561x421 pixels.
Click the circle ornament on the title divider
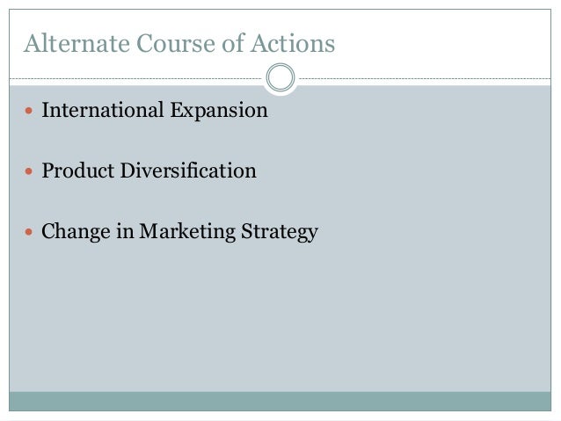(x=280, y=78)
